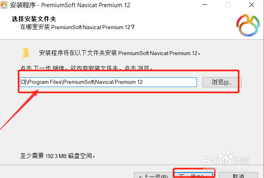Click the jingyan.baidu.com watermark text
The height and width of the screenshot is (178, 264).
pos(226,168)
